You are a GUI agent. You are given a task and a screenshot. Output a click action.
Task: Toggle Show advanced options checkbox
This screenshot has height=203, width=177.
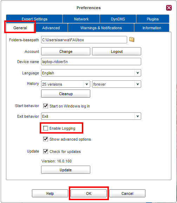46,139
